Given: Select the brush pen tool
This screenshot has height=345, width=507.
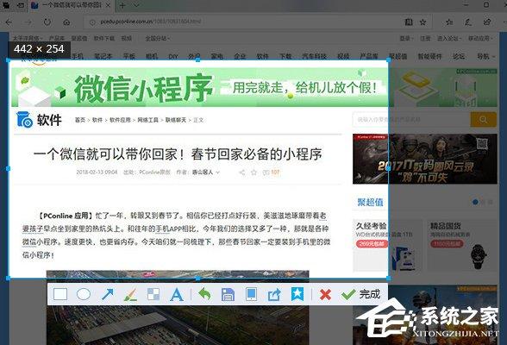Looking at the screenshot, I should [130, 294].
